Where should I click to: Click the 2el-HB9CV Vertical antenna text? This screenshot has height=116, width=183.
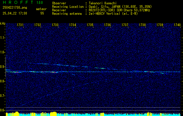113,14
